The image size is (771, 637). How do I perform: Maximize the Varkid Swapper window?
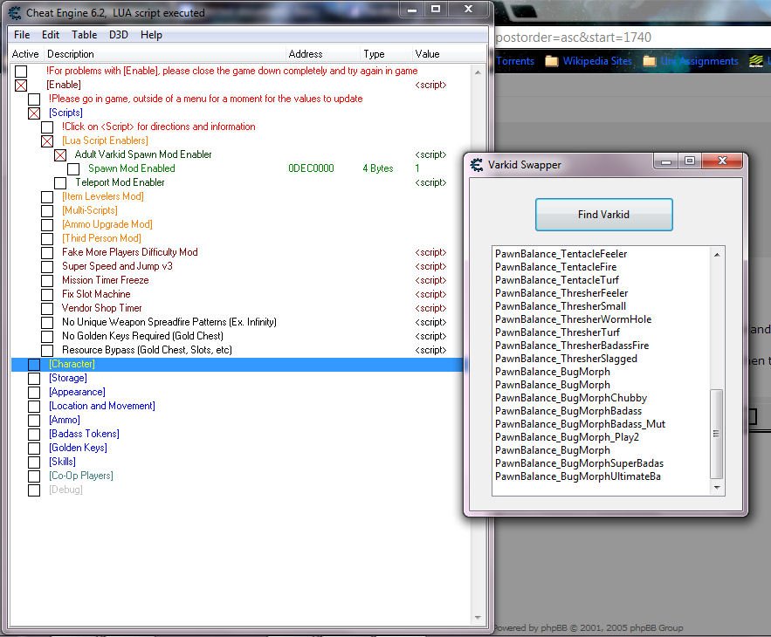[x=690, y=161]
